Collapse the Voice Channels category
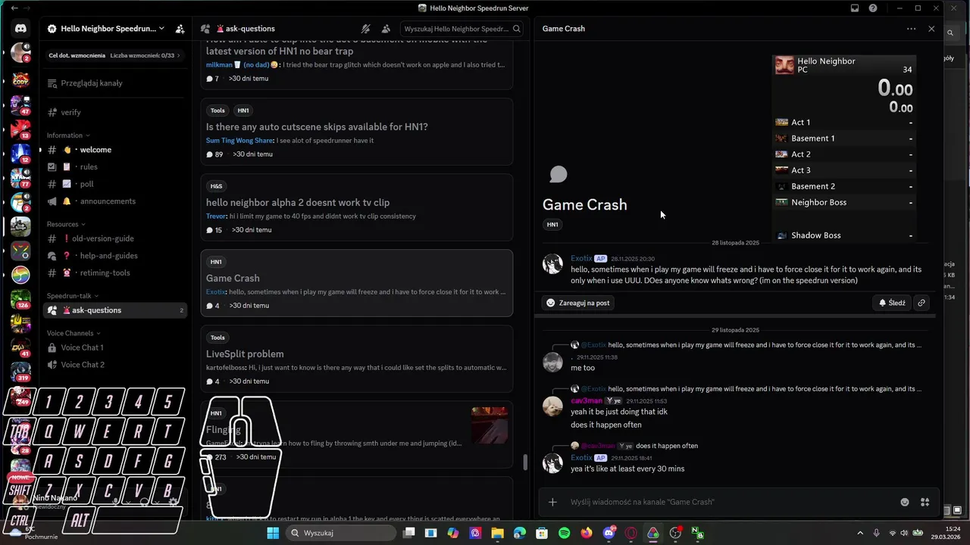This screenshot has width=970, height=545. (74, 333)
